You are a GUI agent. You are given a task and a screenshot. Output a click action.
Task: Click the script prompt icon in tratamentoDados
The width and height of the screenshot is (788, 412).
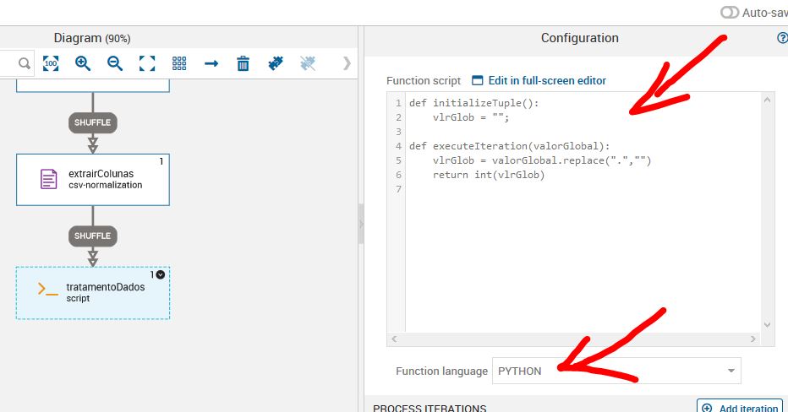pos(47,290)
